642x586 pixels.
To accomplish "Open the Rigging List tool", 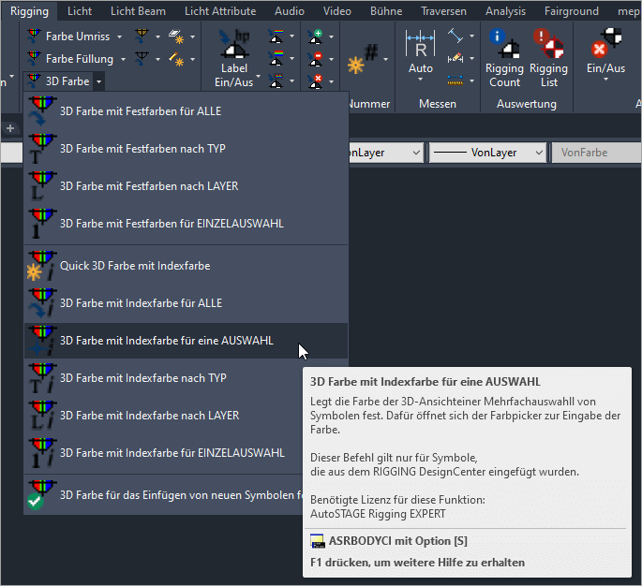I will [548, 58].
